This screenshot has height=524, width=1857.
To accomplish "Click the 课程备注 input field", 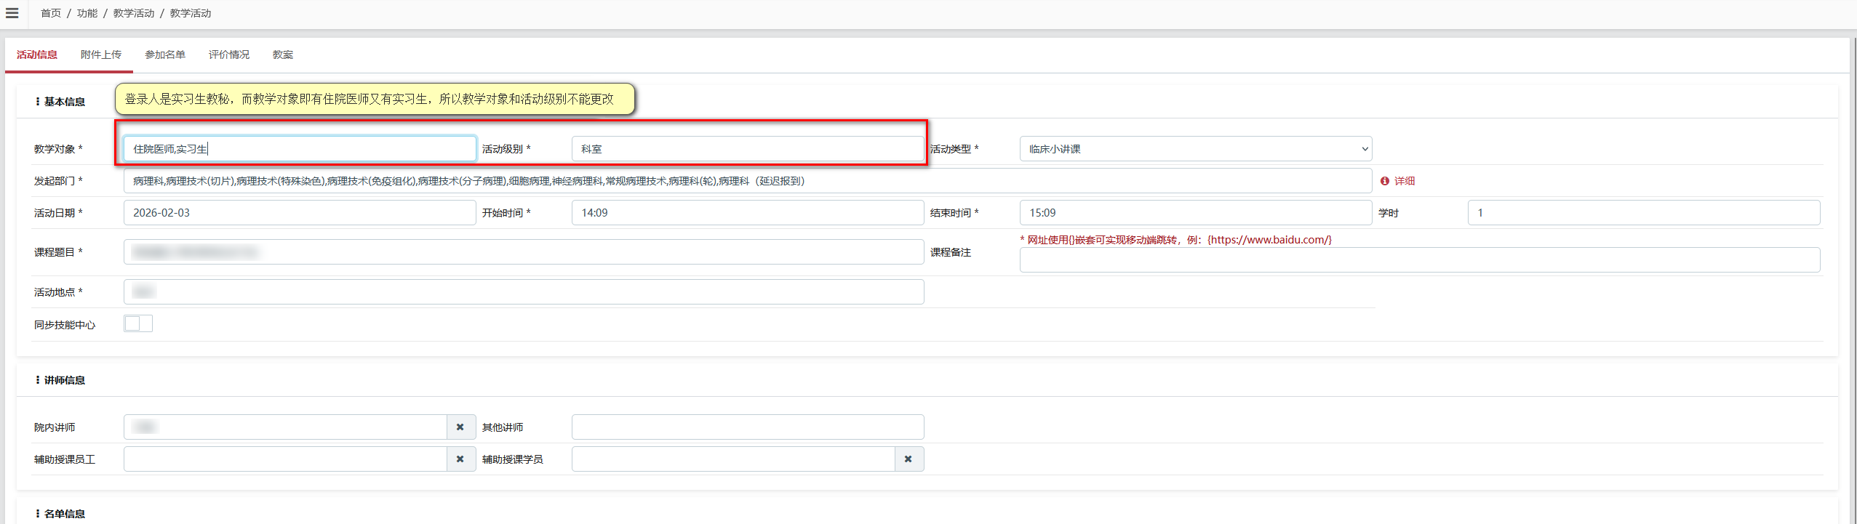I will pyautogui.click(x=1420, y=260).
